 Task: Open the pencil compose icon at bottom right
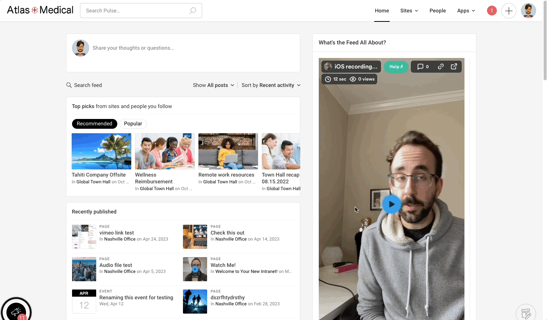[526, 312]
